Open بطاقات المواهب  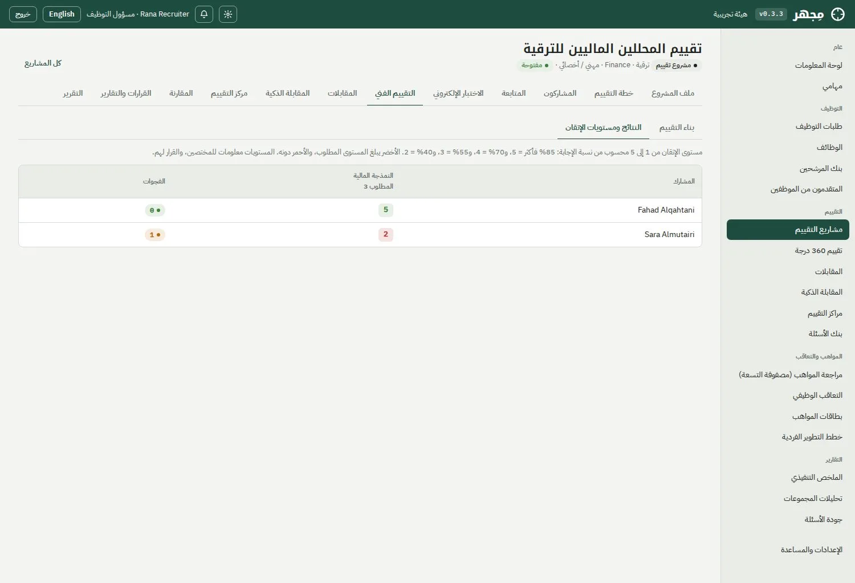788,417
